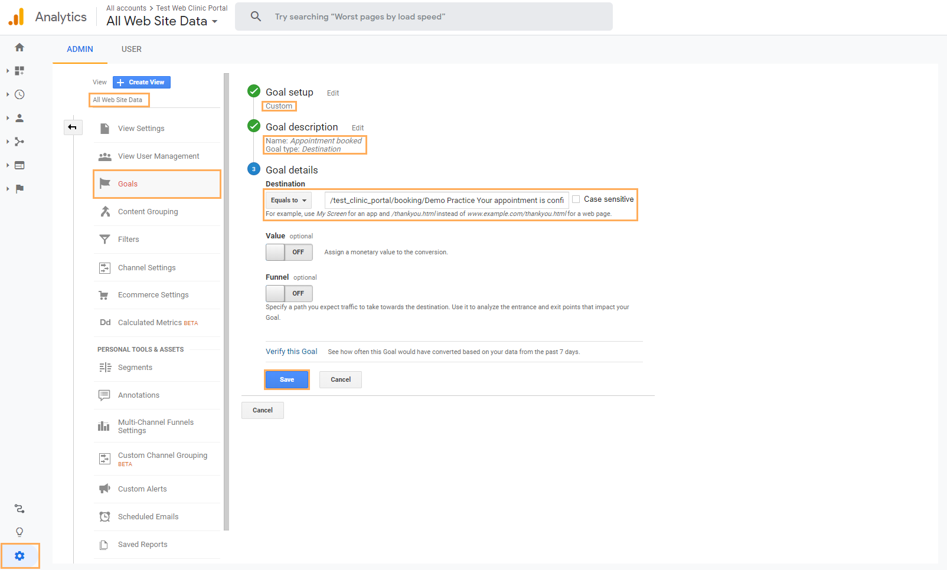Select the ADMIN tab
This screenshot has height=570, width=947.
[x=80, y=49]
